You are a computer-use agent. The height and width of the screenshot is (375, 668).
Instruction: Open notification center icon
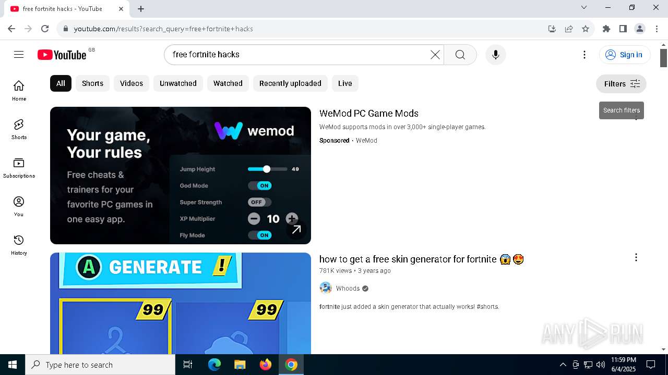[x=651, y=365]
